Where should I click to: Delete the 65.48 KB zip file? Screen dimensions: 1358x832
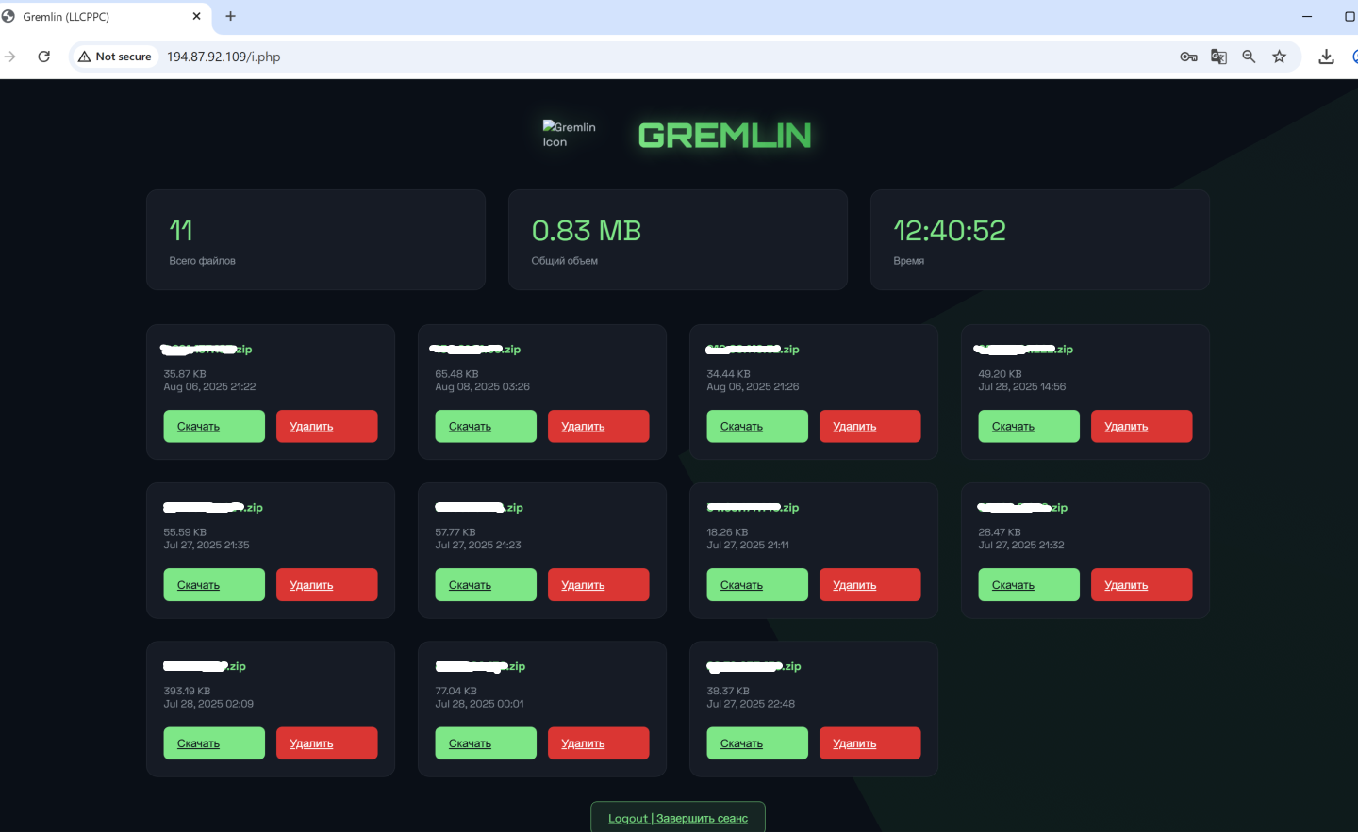pos(599,426)
